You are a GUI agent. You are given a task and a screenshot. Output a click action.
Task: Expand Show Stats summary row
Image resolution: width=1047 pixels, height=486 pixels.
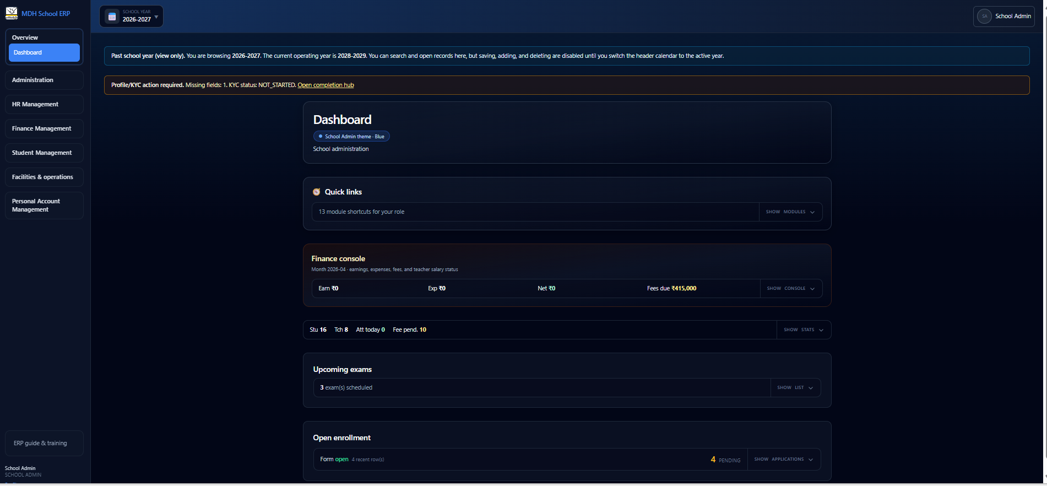coord(803,330)
